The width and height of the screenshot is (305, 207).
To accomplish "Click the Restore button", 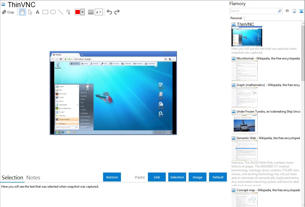I will click(112, 177).
